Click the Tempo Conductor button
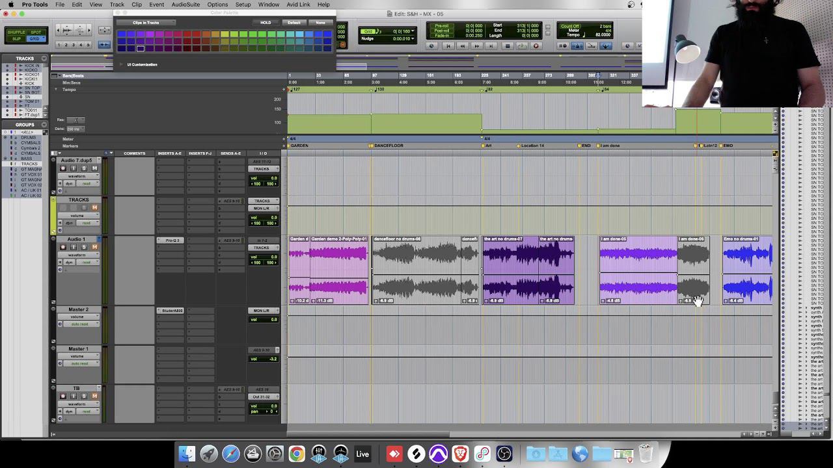Image resolution: width=833 pixels, height=468 pixels. [x=606, y=45]
